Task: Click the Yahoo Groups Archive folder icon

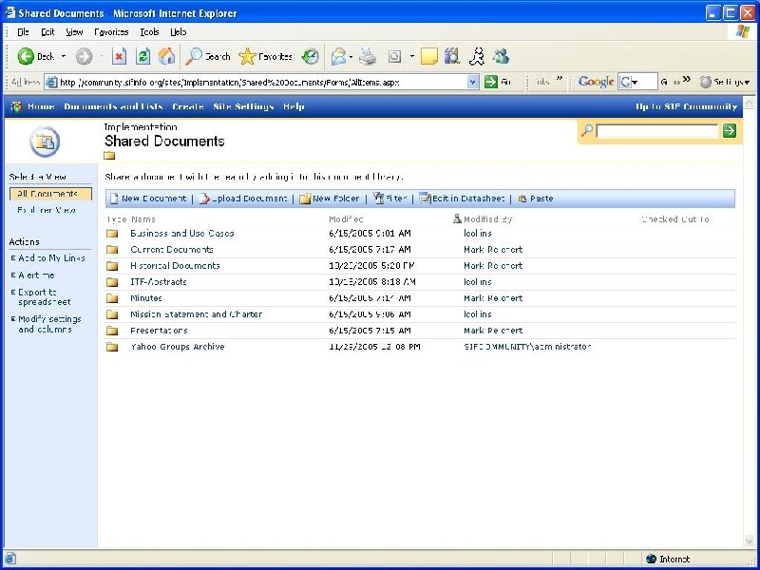Action: click(112, 347)
